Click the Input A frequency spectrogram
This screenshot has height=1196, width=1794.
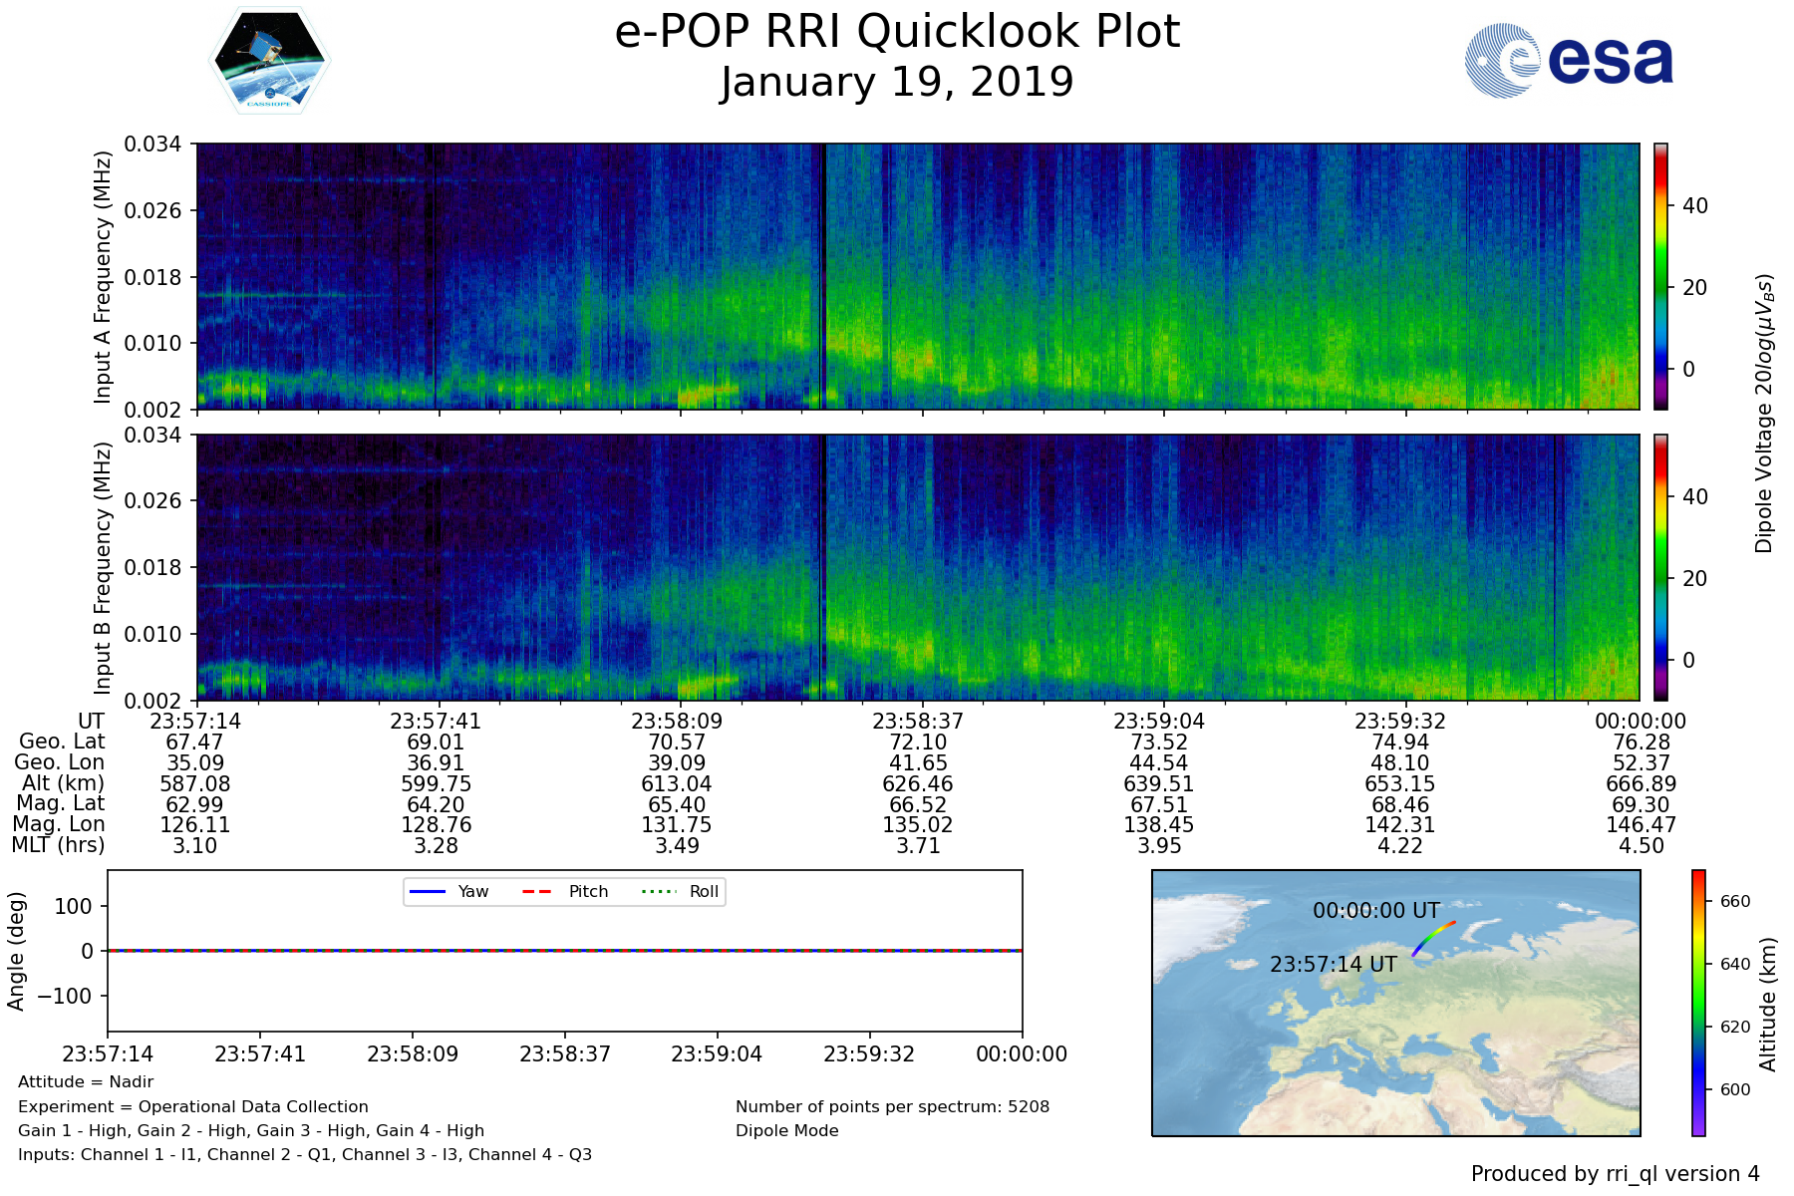pyautogui.click(x=917, y=276)
